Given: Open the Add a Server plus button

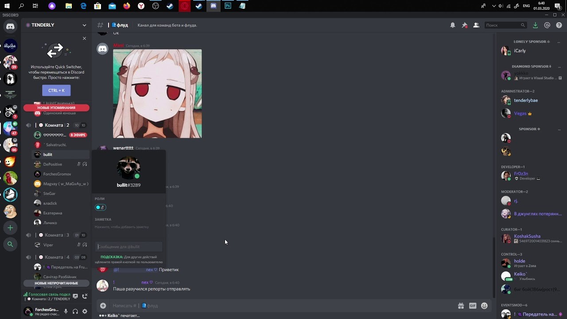Looking at the screenshot, I should click(x=10, y=228).
